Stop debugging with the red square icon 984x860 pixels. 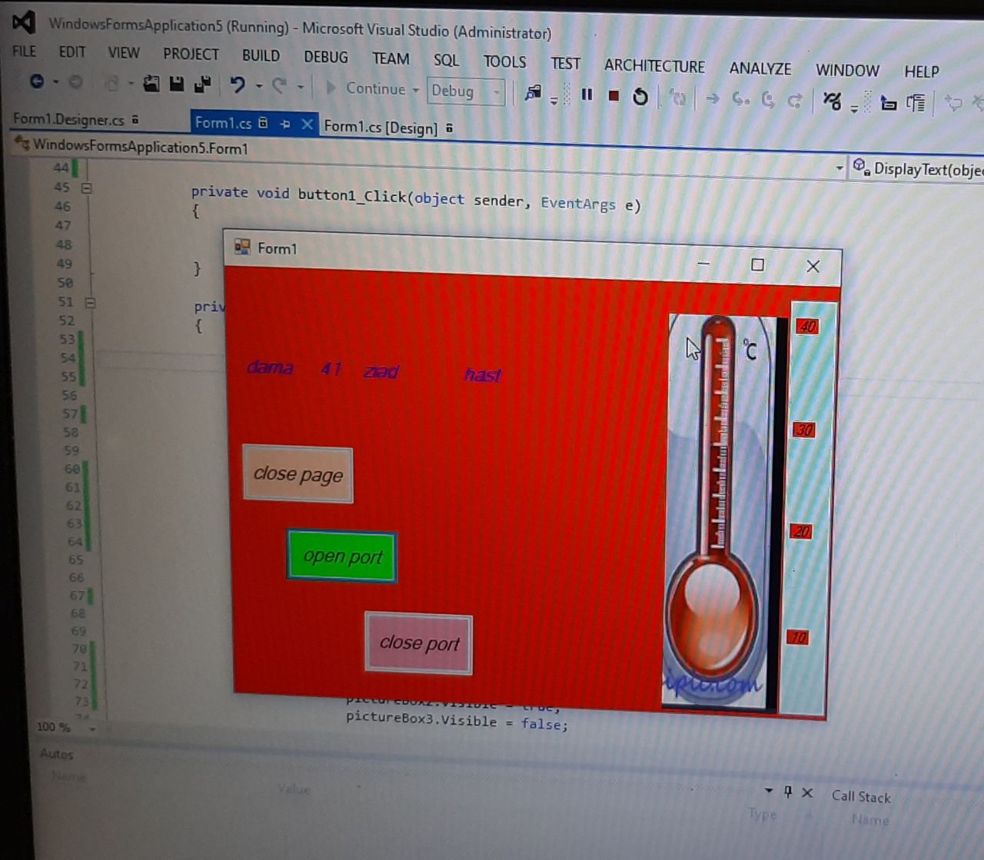click(613, 96)
